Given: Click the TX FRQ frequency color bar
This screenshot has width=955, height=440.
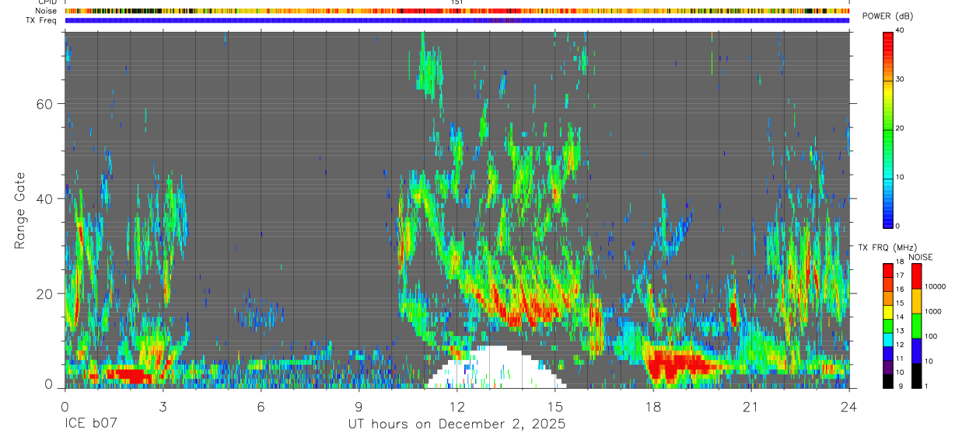Looking at the screenshot, I should click(x=887, y=325).
